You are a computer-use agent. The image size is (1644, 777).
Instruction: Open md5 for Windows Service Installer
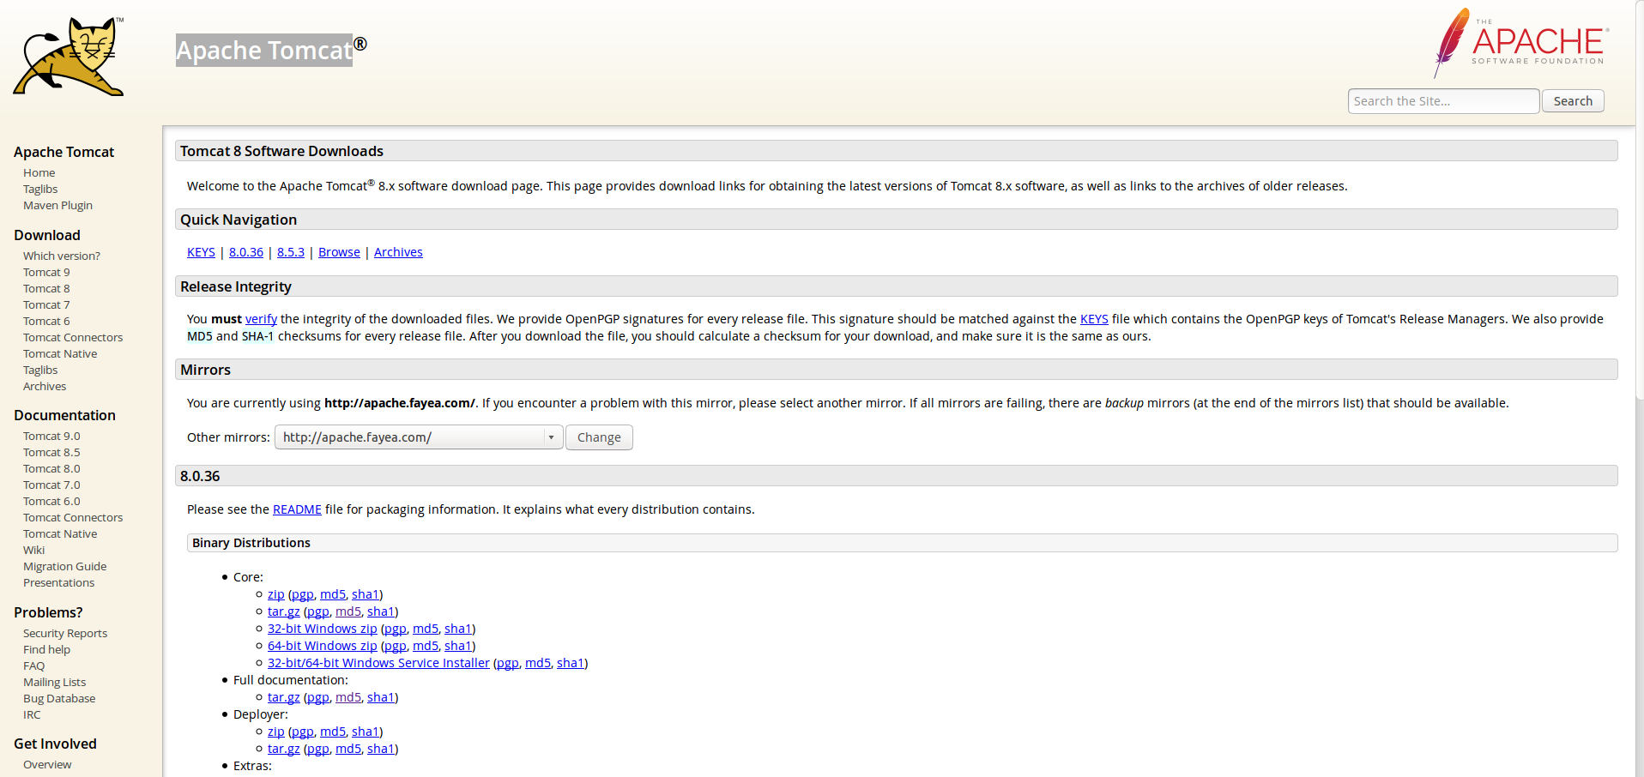click(538, 663)
